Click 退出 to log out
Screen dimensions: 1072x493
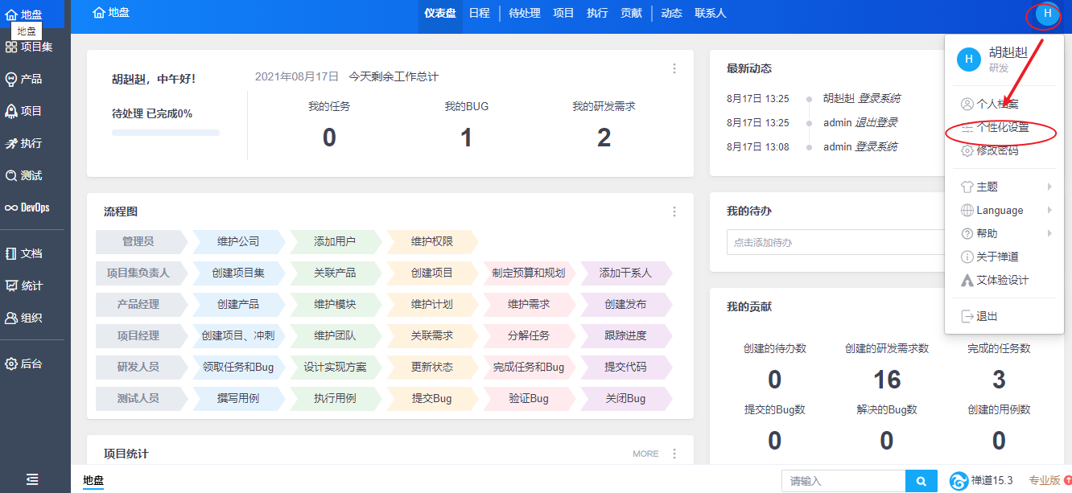pos(987,316)
